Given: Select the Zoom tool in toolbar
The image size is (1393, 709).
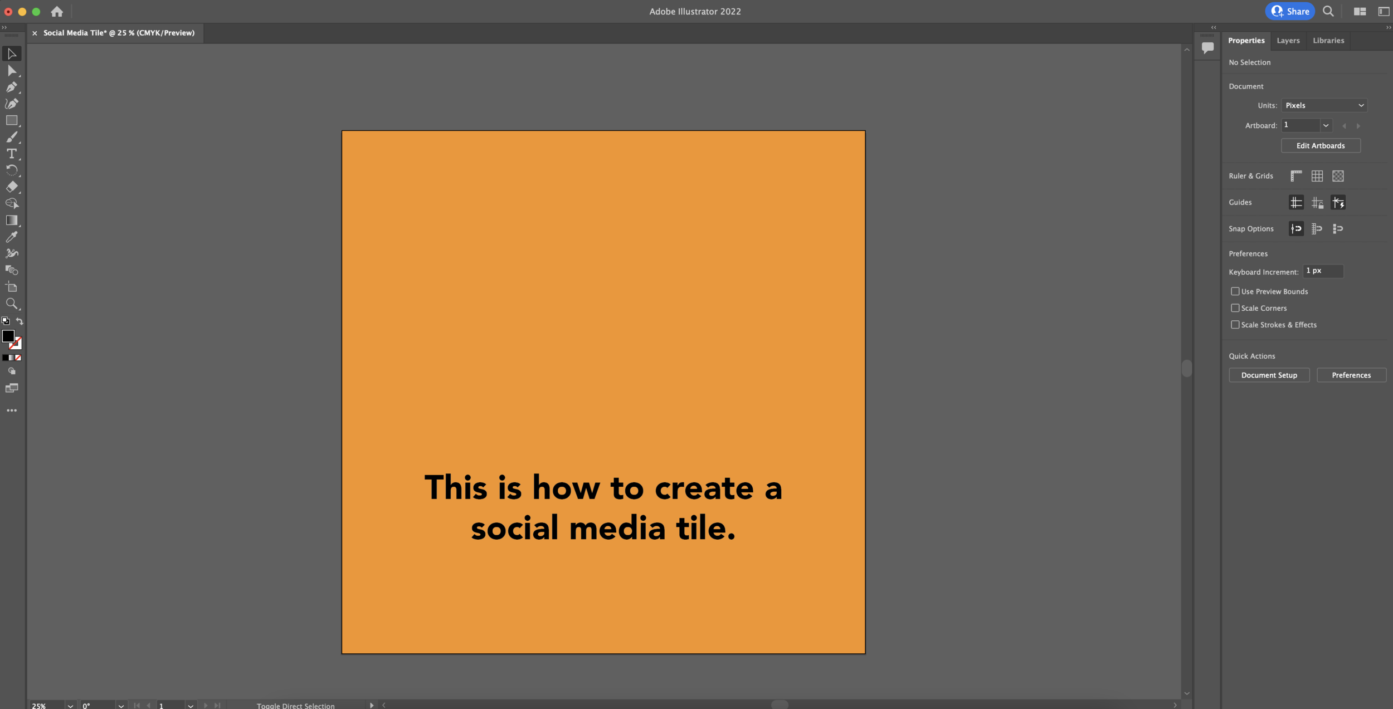Looking at the screenshot, I should [12, 304].
